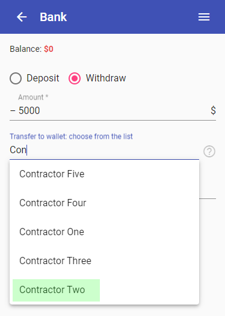Select the Deposit radio button
This screenshot has width=225, height=316.
point(16,78)
